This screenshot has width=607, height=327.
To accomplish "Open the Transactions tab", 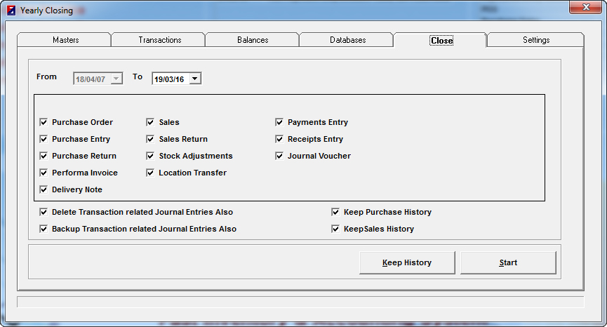I will click(x=160, y=40).
